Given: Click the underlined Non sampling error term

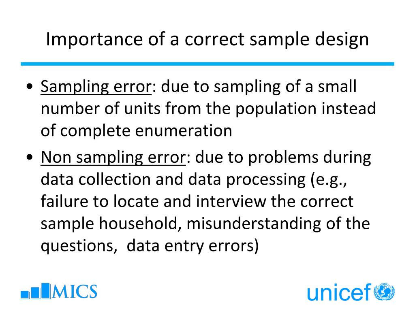Looking at the screenshot, I should 113,158.
